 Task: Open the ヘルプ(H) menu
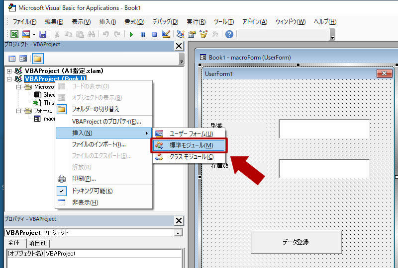click(x=325, y=22)
